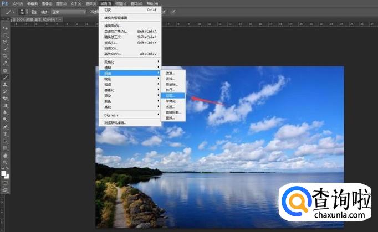Open the 图像(I) menu
Viewport: 378px width, 232px height.
47,4
